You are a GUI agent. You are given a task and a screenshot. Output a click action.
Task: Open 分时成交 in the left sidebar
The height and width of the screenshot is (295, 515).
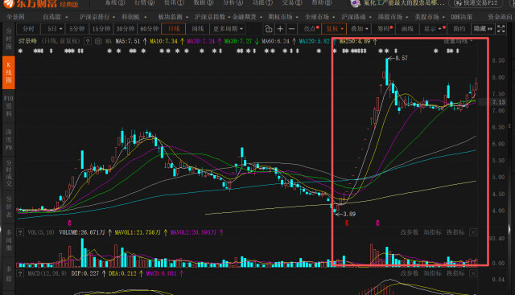(x=9, y=174)
